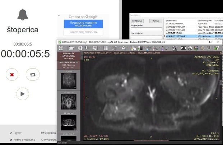The image size is (223, 145).
Task: Select the axial series thumbnail numbered 30
Action: coord(69,122)
